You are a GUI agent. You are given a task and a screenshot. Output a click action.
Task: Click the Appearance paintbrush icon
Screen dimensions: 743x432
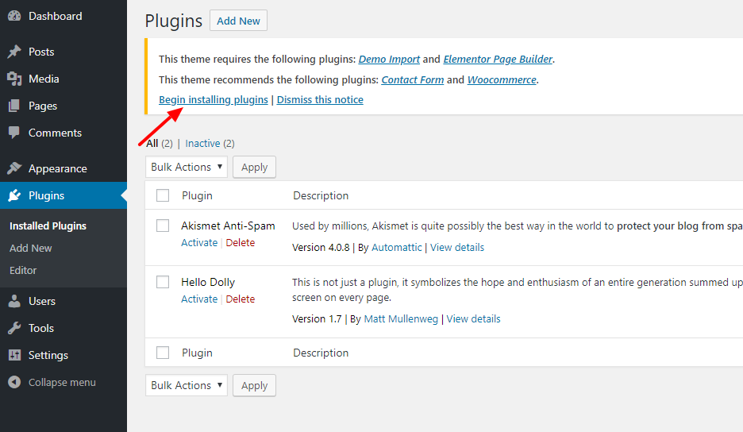coord(14,168)
